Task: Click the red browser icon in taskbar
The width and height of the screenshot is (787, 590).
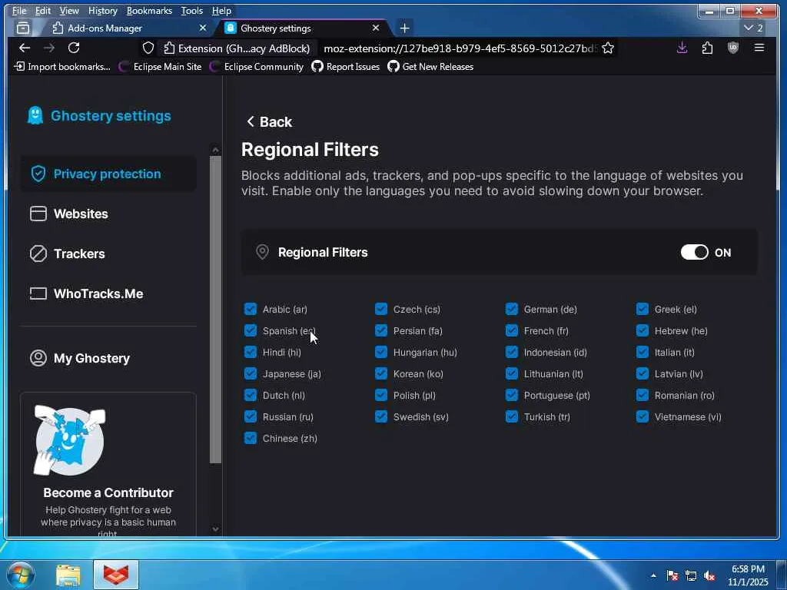Action: (116, 575)
